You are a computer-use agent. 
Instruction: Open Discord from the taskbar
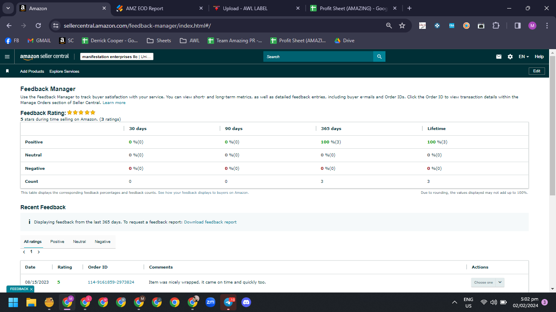[246, 302]
